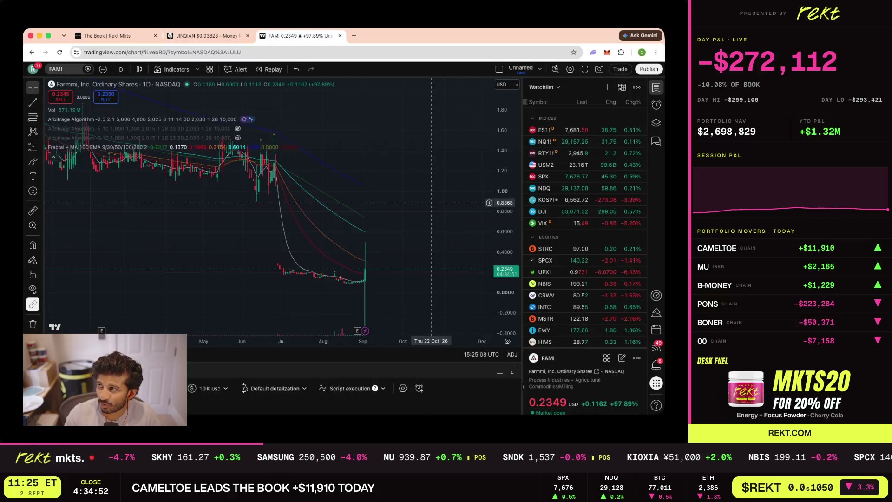Open the 10K USD capital dropdown
Screen dimensions: 892x502
[x=208, y=389]
